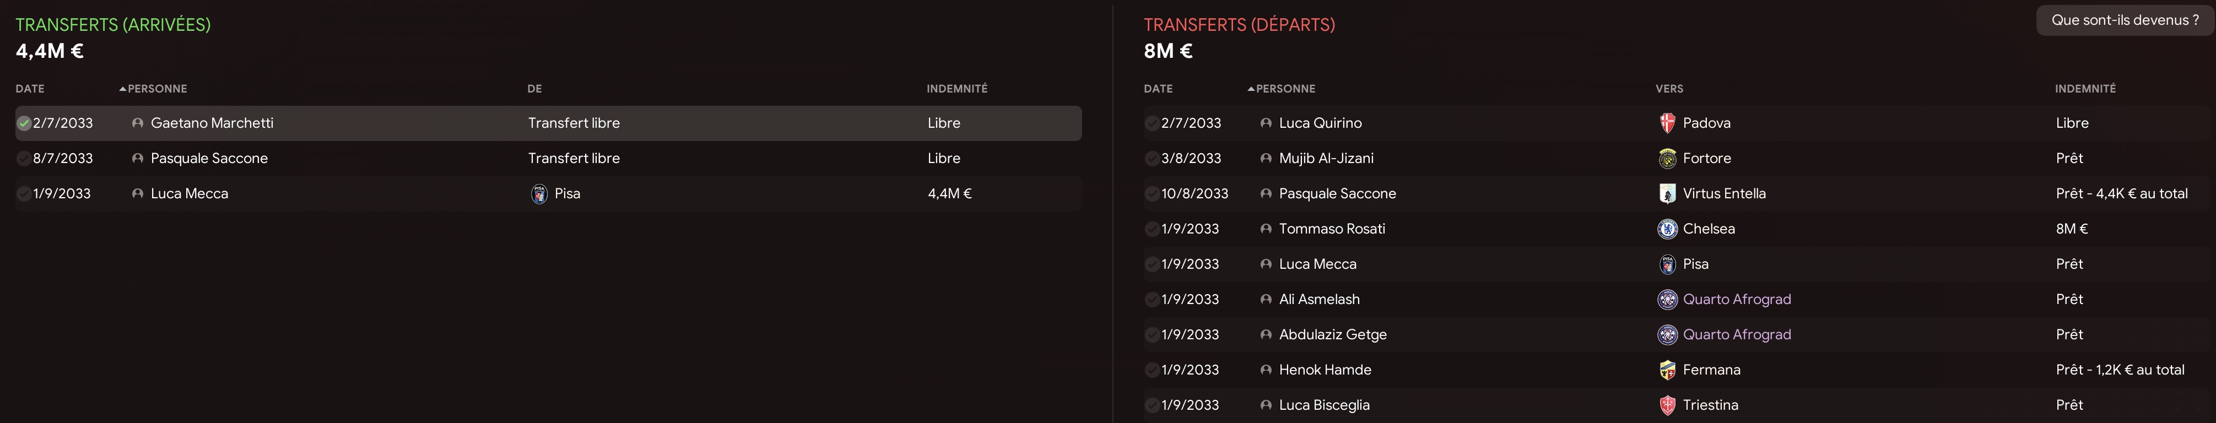
Task: Toggle the checkbox next to Luca Quirino
Action: point(1152,123)
